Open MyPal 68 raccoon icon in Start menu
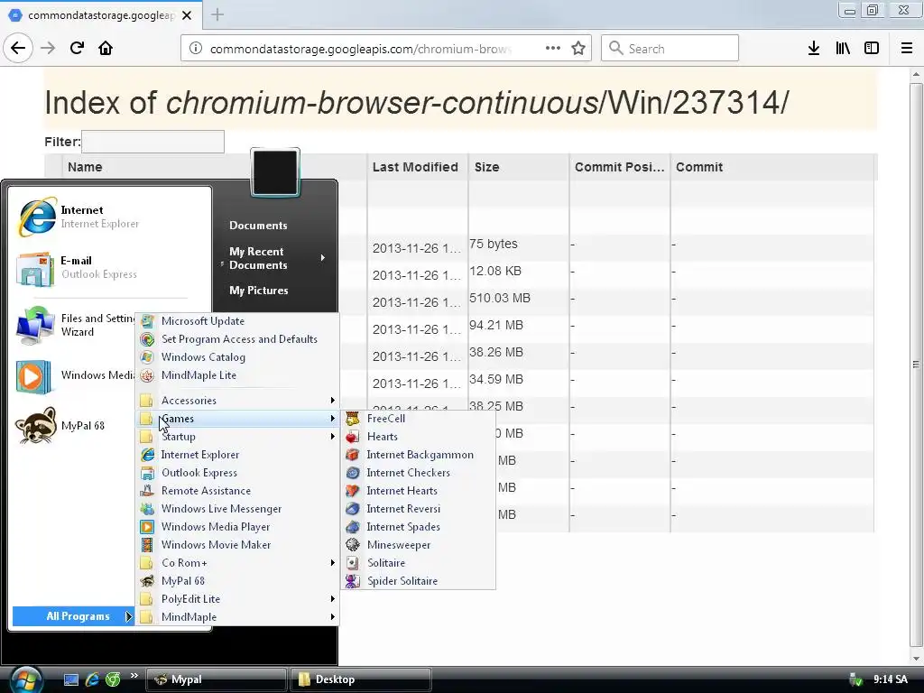The image size is (924, 693). pos(73,426)
